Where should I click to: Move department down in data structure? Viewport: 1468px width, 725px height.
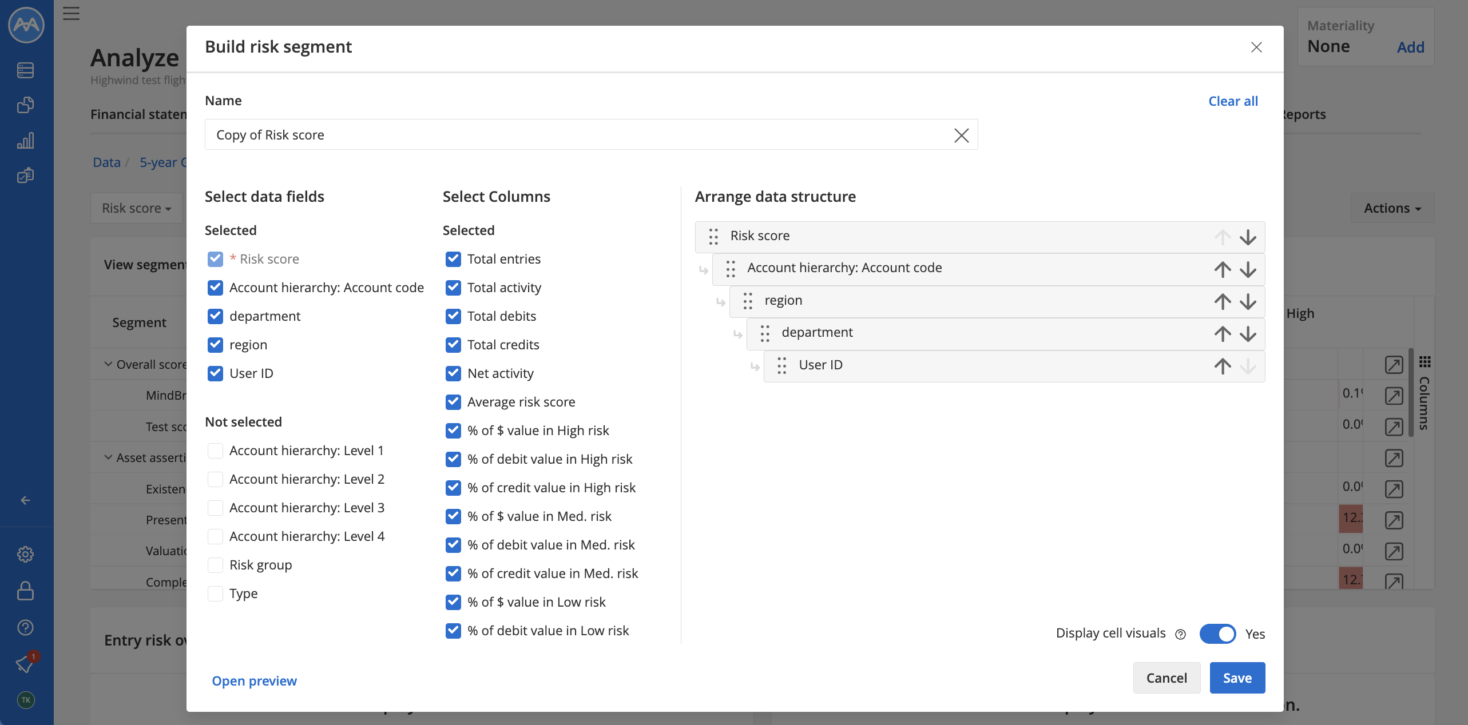(x=1248, y=334)
